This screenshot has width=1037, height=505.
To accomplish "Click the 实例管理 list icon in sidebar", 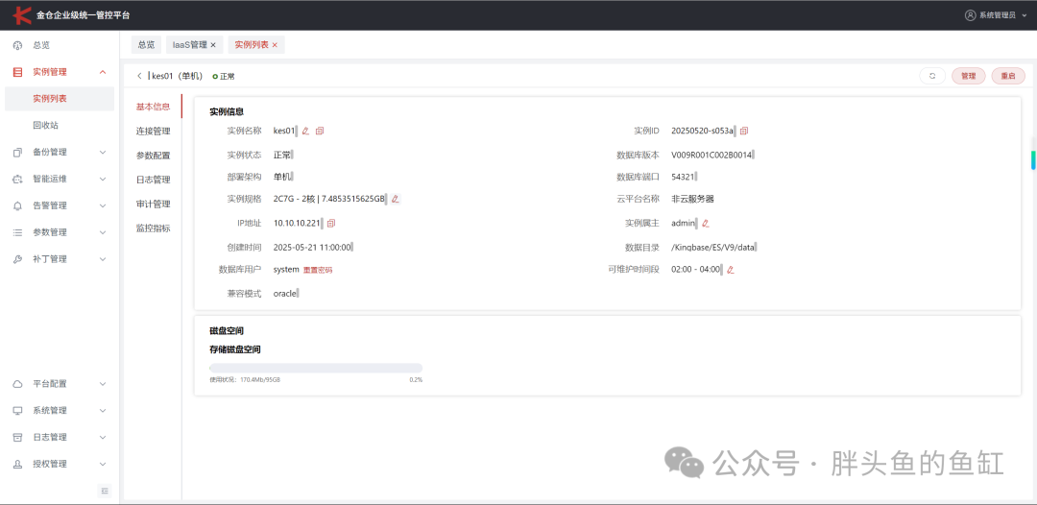I will tap(18, 72).
